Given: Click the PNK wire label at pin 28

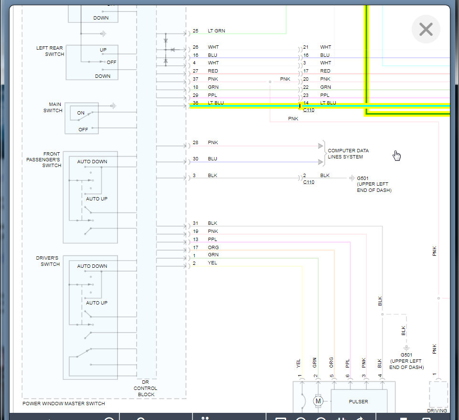Looking at the screenshot, I should click(213, 142).
